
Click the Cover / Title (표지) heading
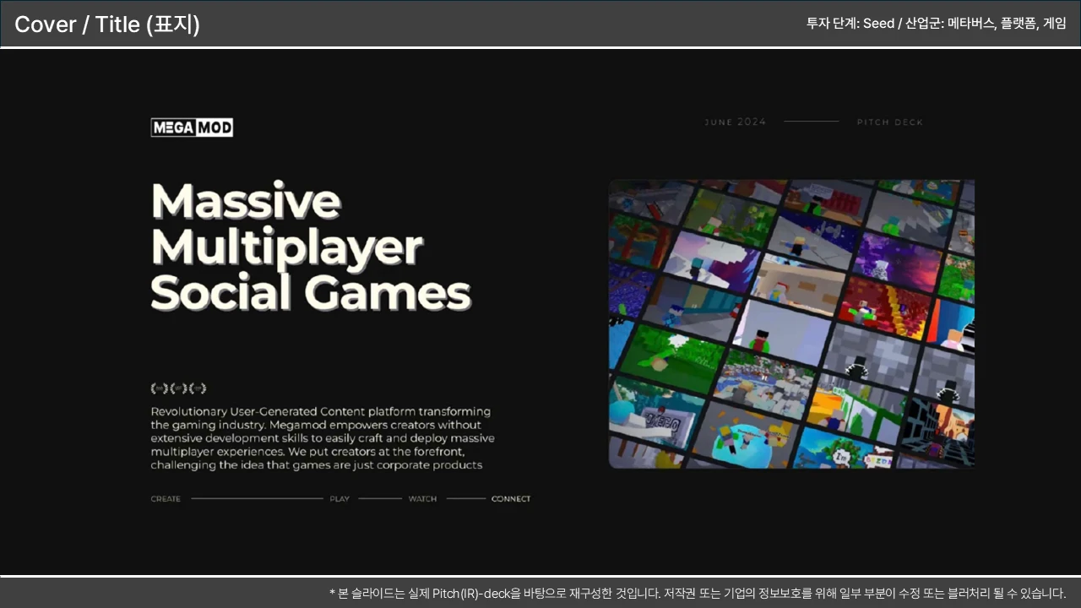107,24
